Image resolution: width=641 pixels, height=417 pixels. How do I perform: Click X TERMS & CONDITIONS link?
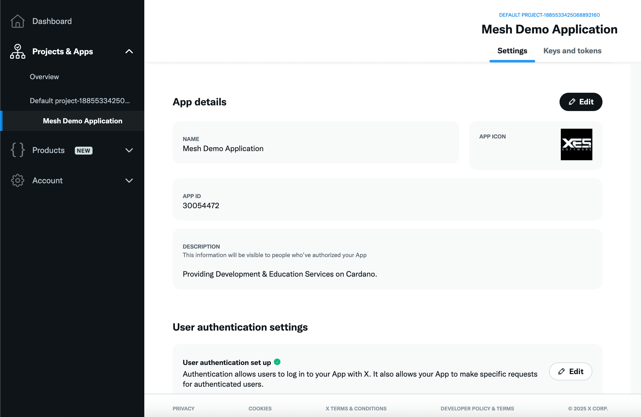click(356, 408)
